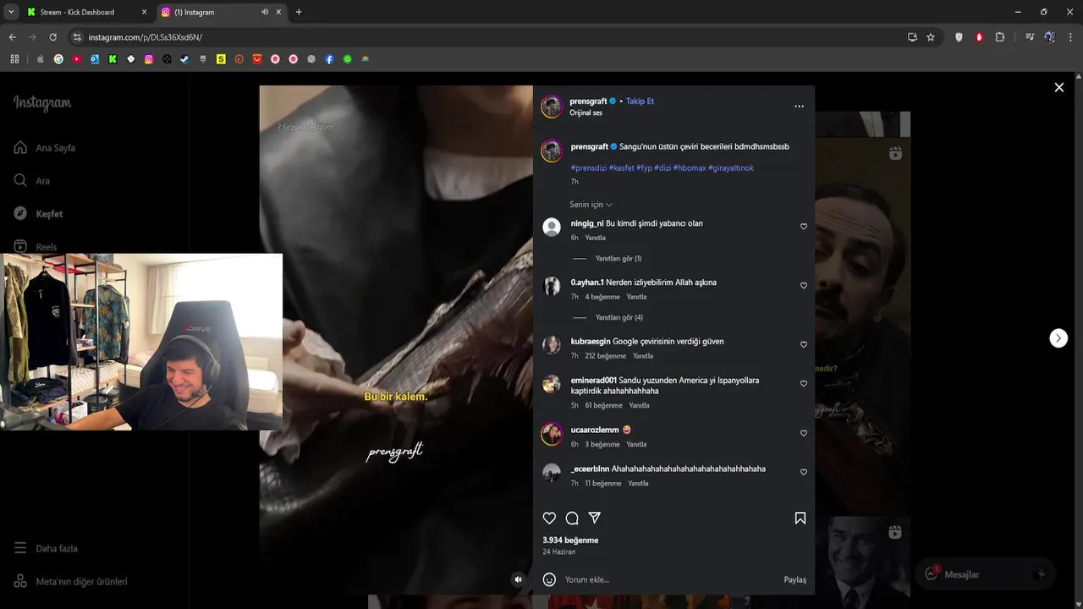This screenshot has height=609, width=1083.
Task: Like kubraesgin's comment heart
Action: click(x=804, y=344)
